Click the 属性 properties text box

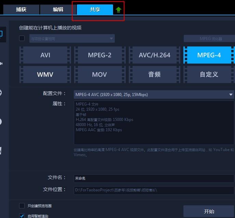(x=154, y=122)
